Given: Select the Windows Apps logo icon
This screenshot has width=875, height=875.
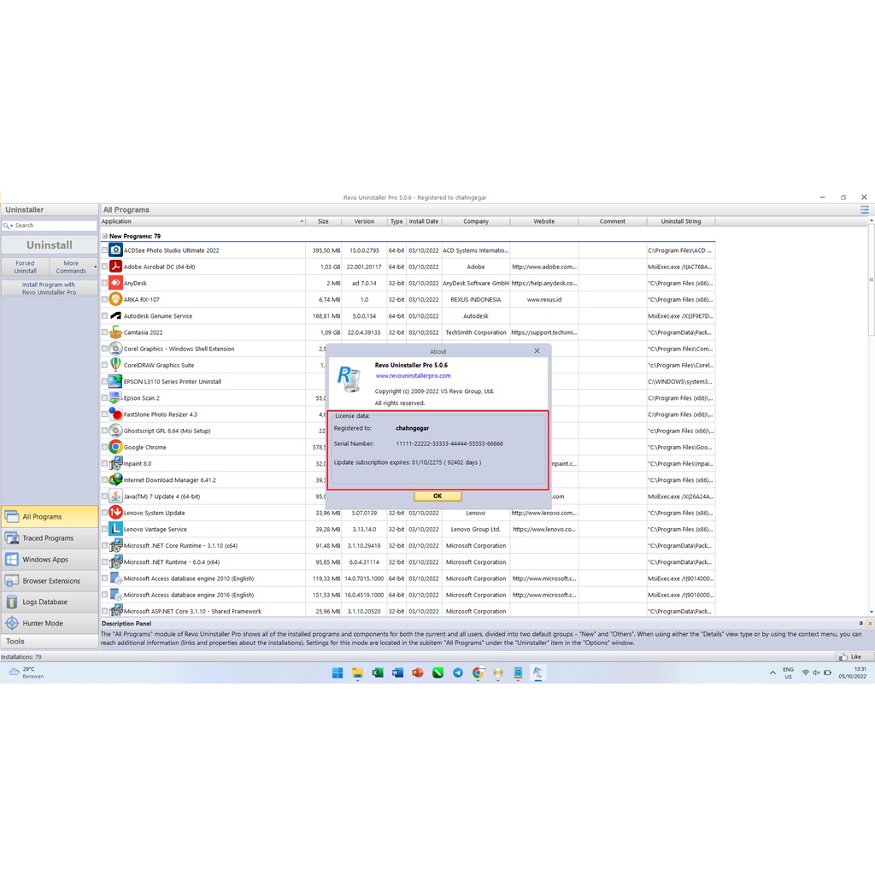Looking at the screenshot, I should (x=12, y=560).
